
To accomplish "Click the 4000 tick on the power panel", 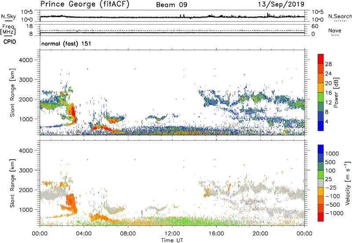I will (26, 60).
